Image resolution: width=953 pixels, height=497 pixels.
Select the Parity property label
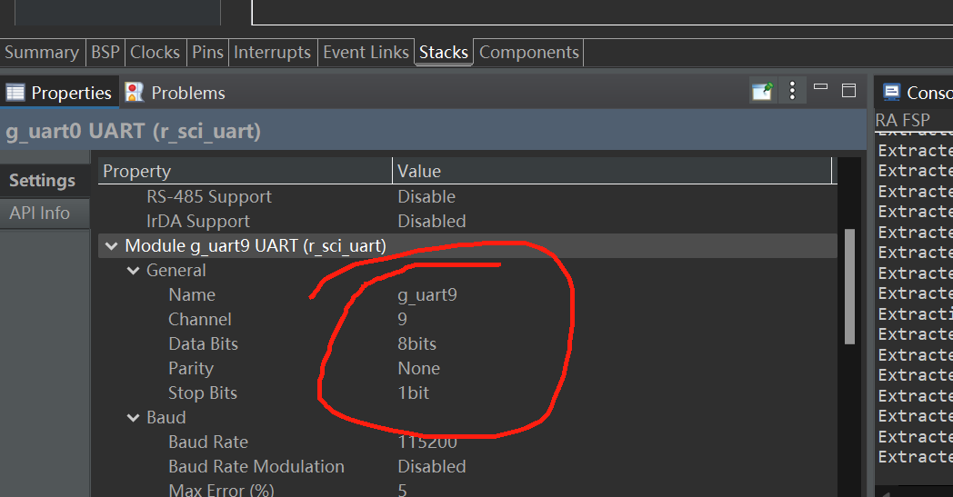point(191,368)
